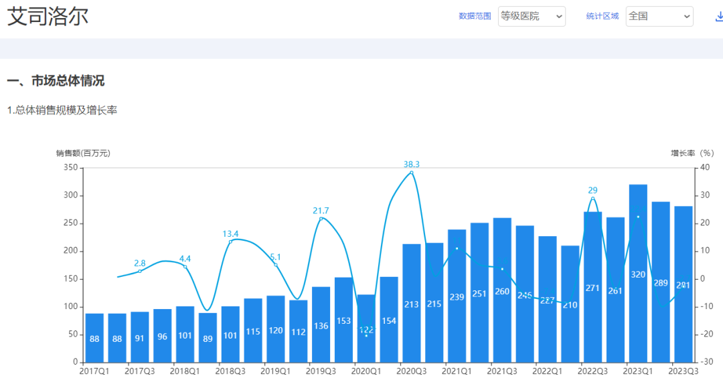This screenshot has width=723, height=382.
Task: Click the 2021Q2 bar showing 251
Action: coord(479,292)
